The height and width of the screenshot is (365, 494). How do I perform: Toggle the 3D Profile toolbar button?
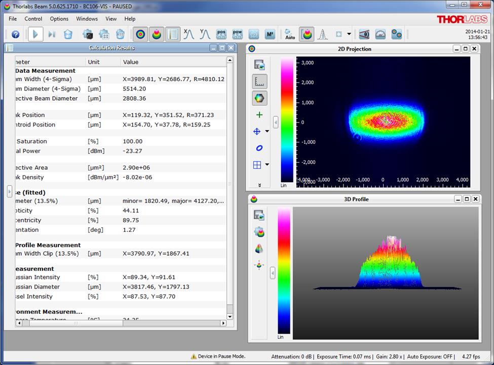[x=157, y=34]
